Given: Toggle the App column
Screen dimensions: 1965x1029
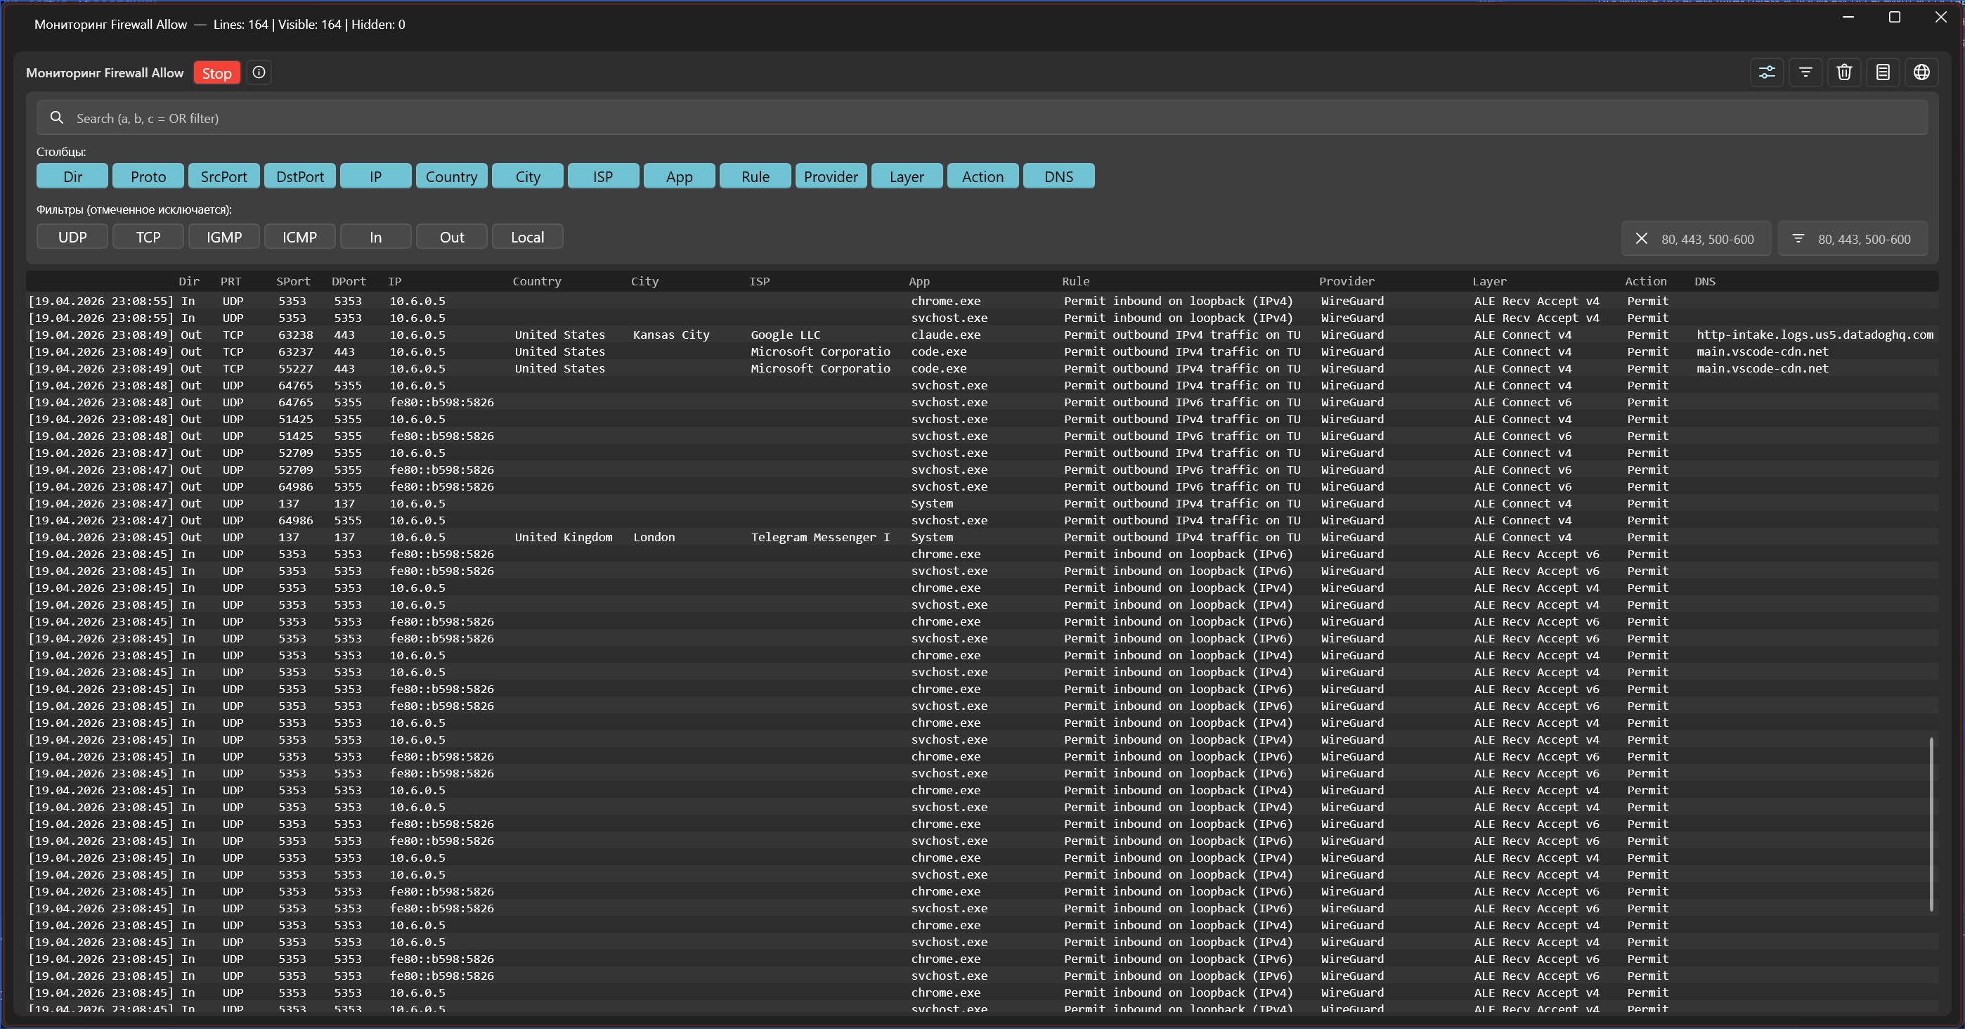Looking at the screenshot, I should 679,176.
